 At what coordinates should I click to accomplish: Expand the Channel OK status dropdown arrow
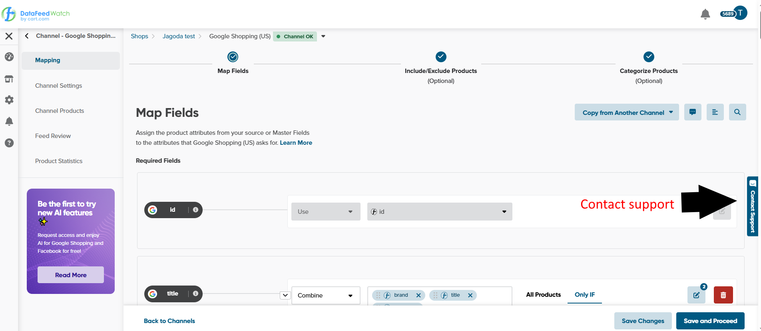click(323, 36)
